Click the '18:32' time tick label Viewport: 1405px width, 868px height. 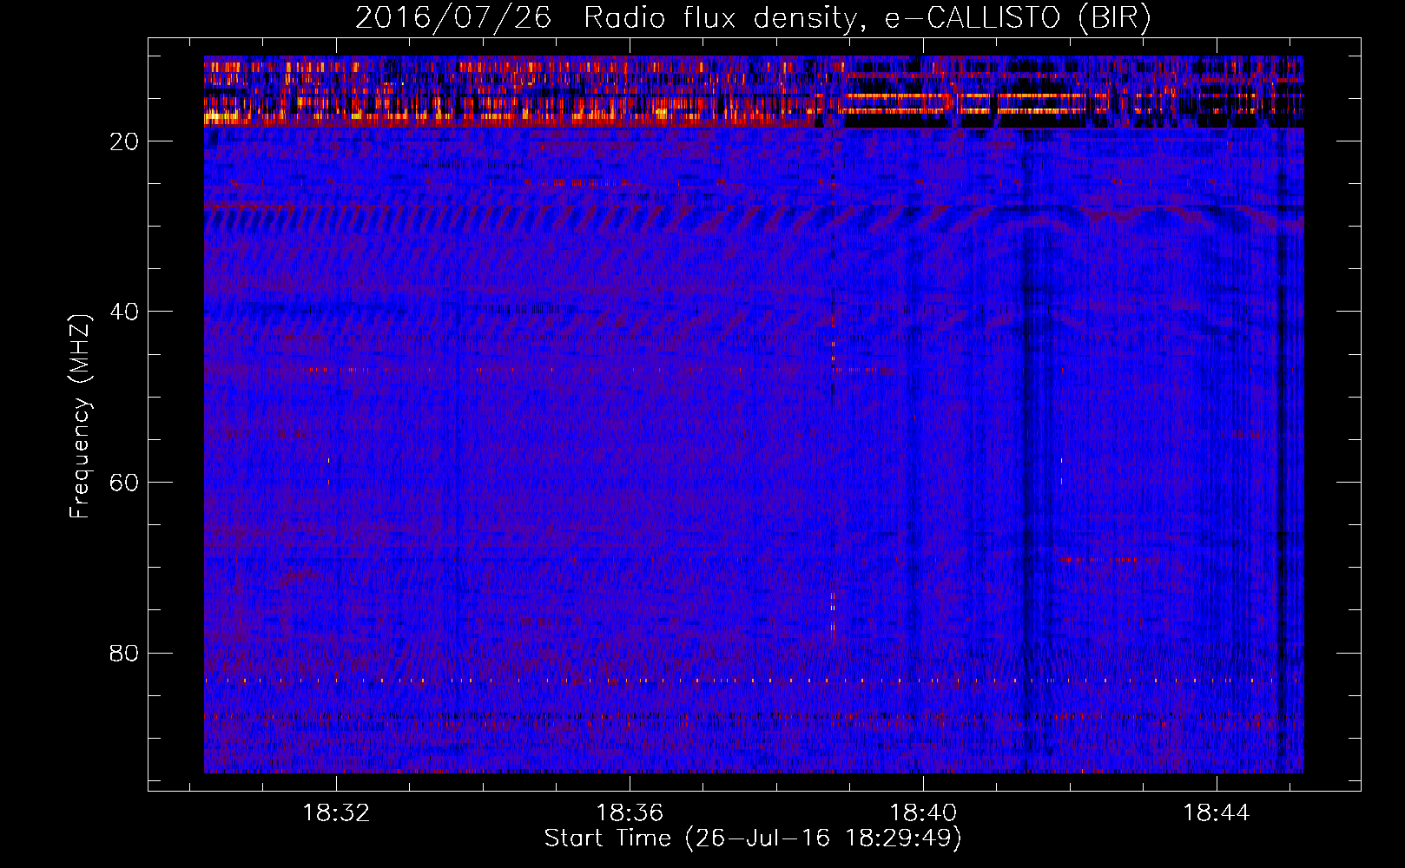tap(336, 812)
